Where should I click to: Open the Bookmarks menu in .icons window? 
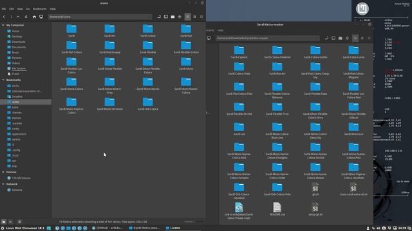tap(40, 9)
